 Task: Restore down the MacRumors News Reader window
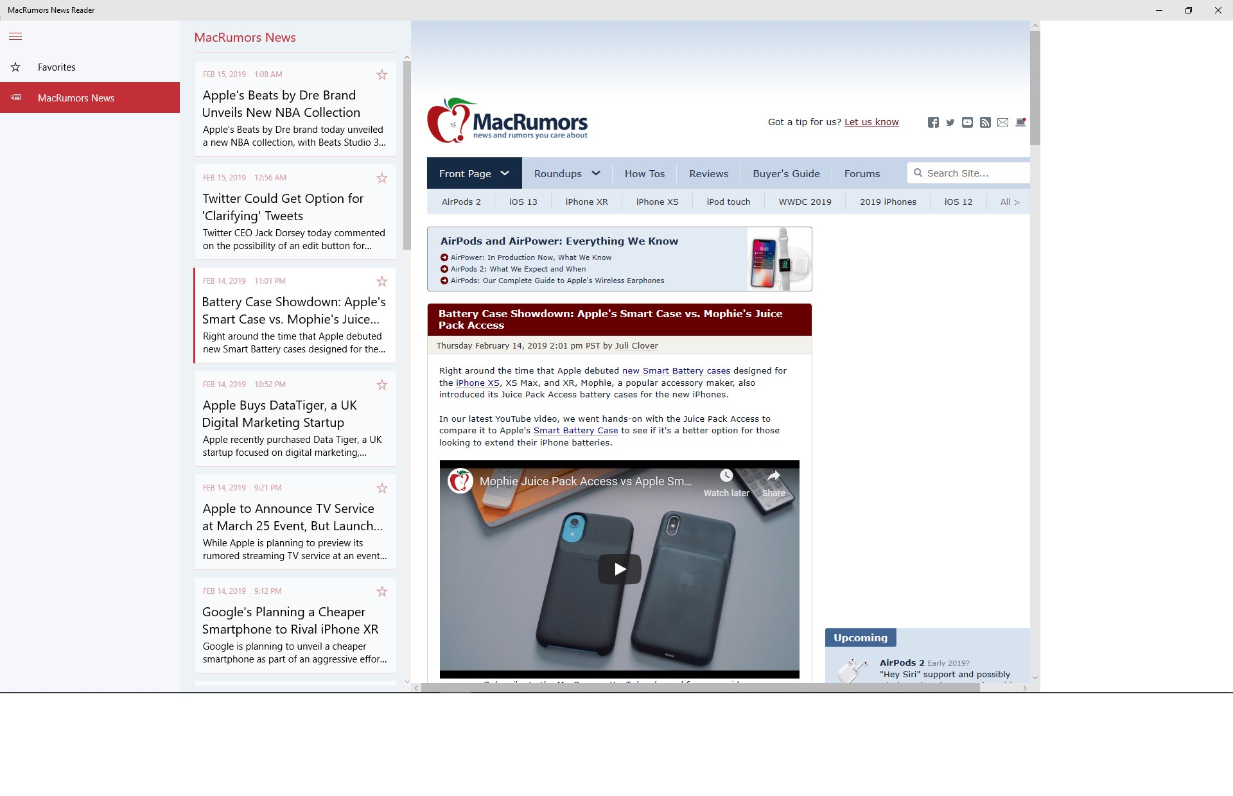click(x=1189, y=10)
